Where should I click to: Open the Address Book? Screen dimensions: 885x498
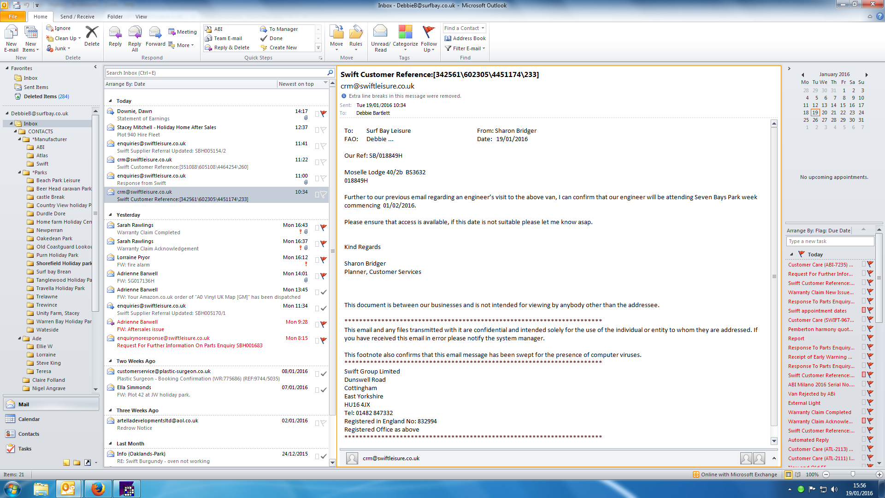click(465, 38)
